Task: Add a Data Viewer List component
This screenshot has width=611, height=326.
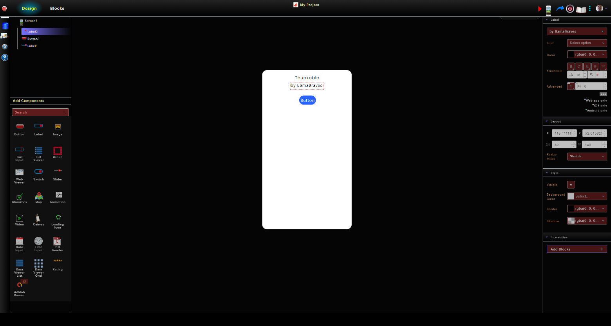Action: coord(20,268)
